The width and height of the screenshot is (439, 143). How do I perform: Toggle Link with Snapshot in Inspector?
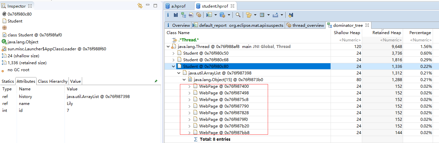tap(140, 6)
